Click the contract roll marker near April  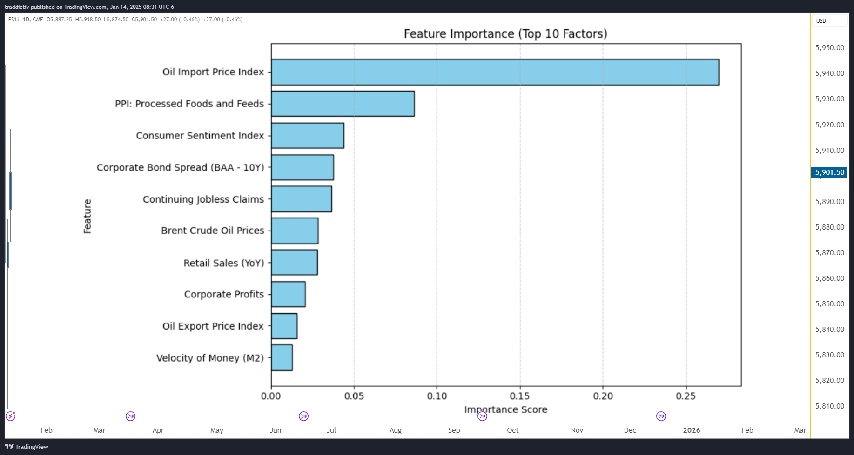pos(130,416)
